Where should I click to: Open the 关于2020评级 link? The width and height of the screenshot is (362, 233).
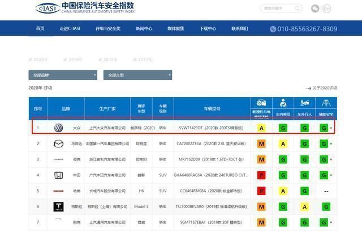coord(321,88)
